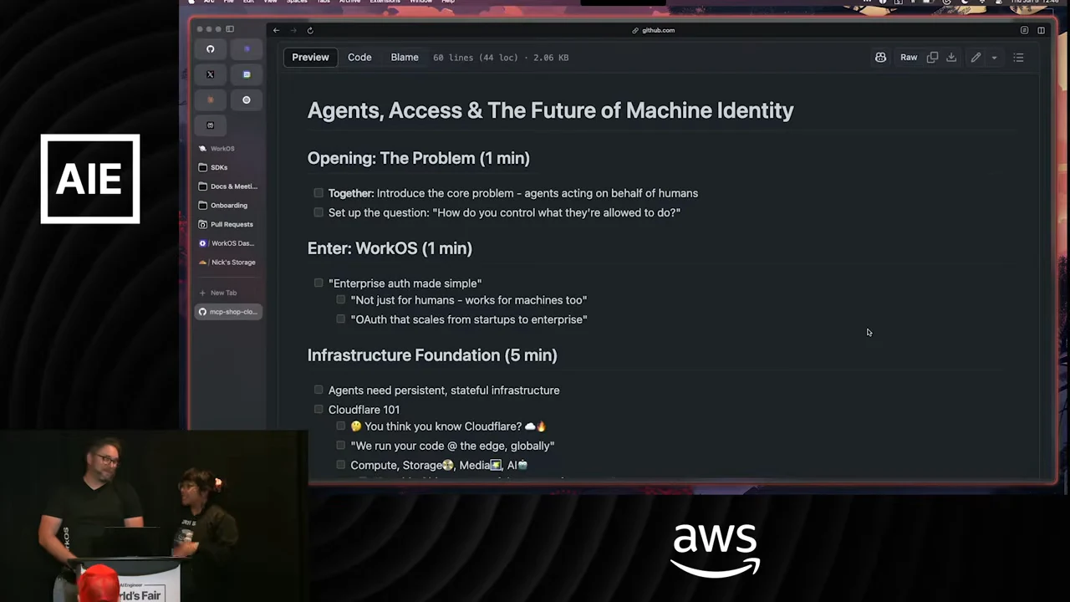Check 'Not just for humans' box

coord(340,299)
